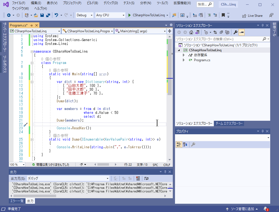The height and width of the screenshot is (212, 279).
Task: Click the uncomment selected lines icon
Action: coord(215,15)
